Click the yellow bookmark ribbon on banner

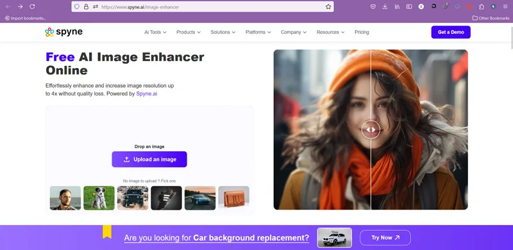coord(107,231)
